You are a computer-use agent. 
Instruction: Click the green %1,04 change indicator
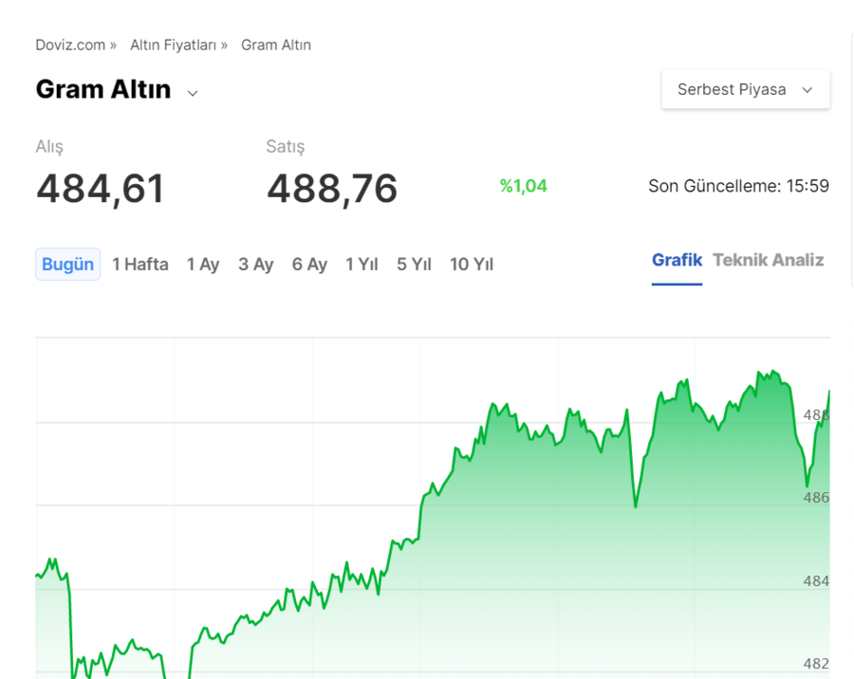click(x=524, y=186)
